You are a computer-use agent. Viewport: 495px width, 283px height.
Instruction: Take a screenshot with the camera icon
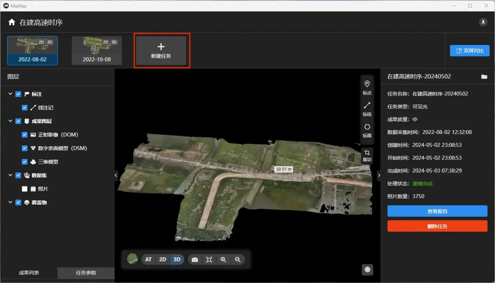coord(195,260)
